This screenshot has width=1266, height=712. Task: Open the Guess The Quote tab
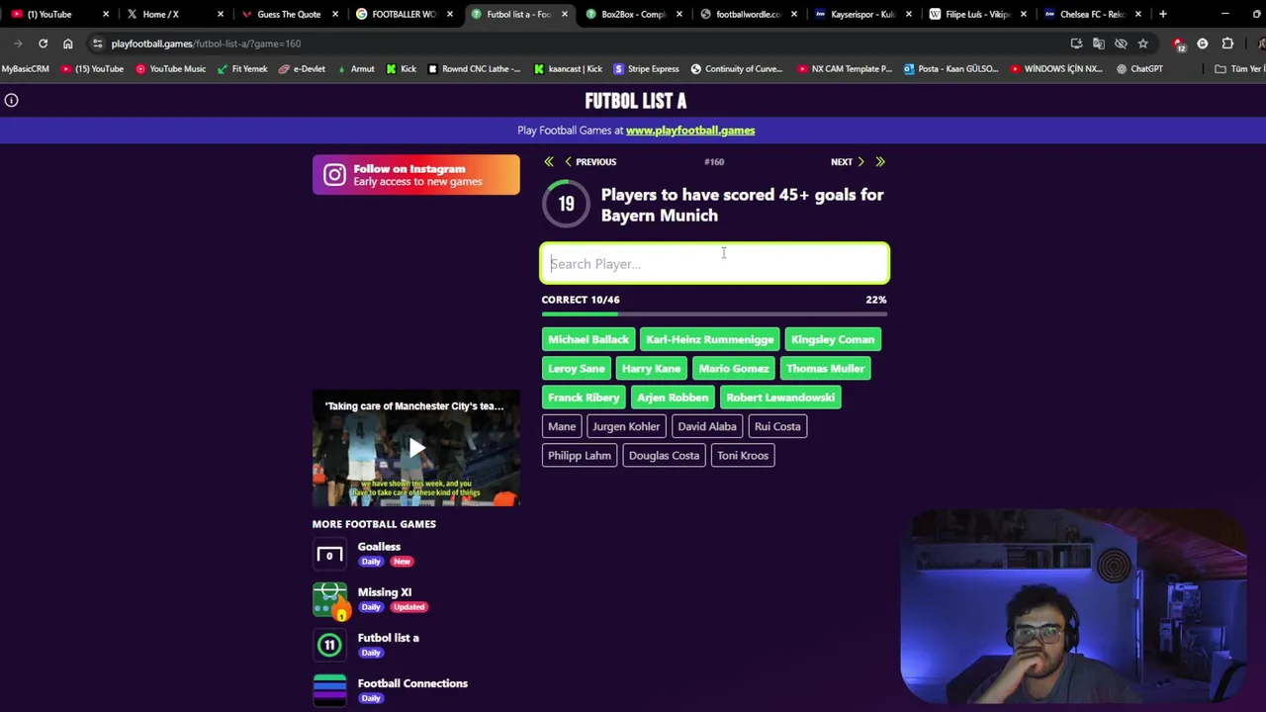point(288,14)
